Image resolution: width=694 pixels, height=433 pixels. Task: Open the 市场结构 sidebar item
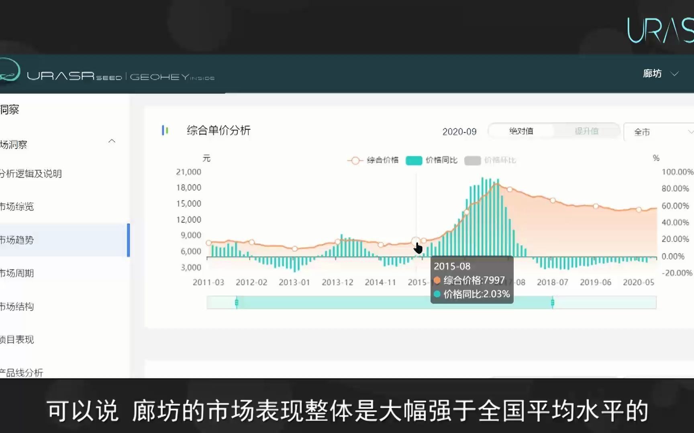coord(17,307)
